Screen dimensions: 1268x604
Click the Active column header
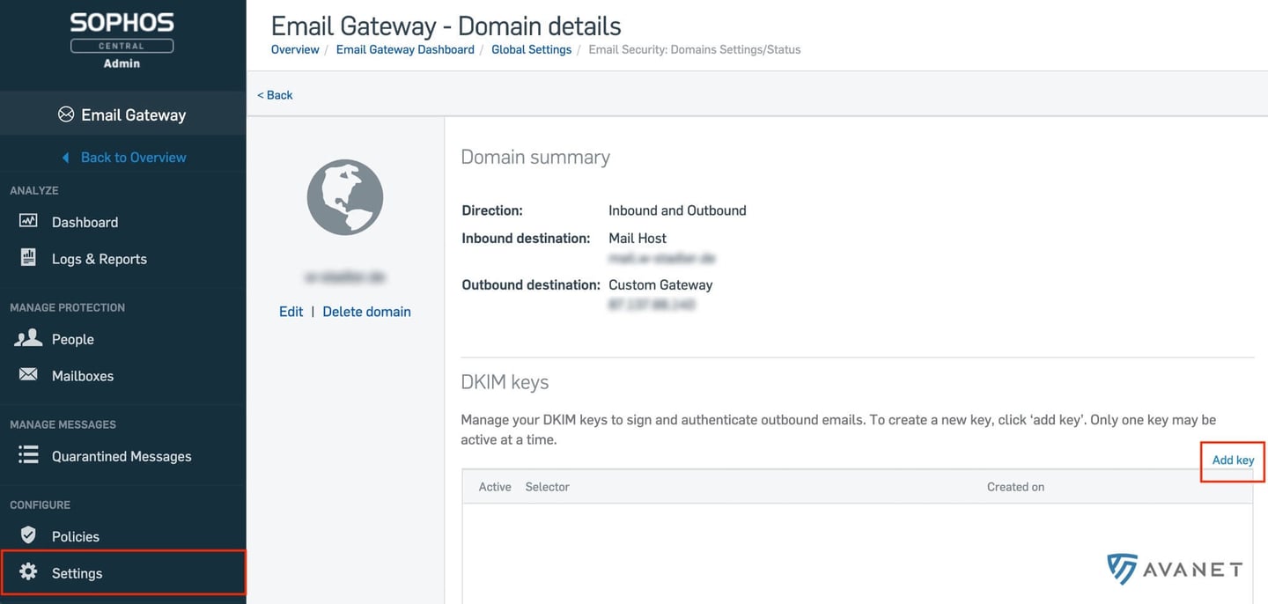(495, 487)
